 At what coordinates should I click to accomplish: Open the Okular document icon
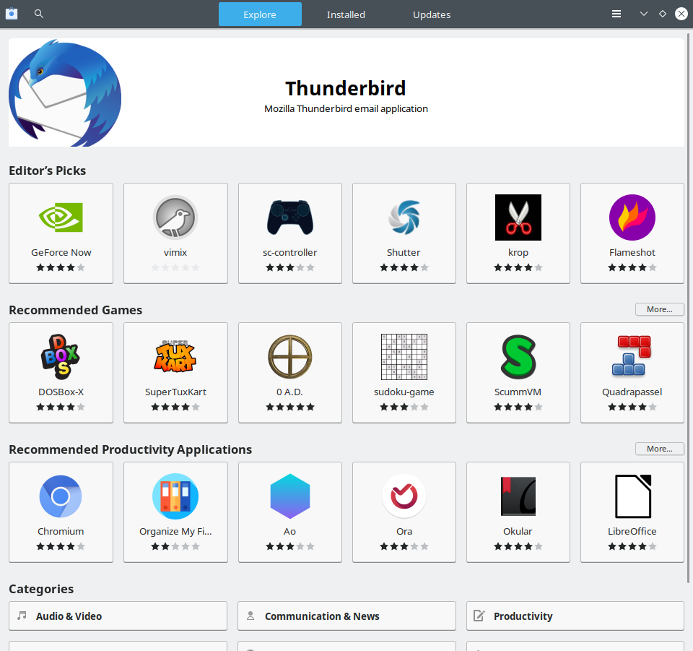(x=518, y=496)
